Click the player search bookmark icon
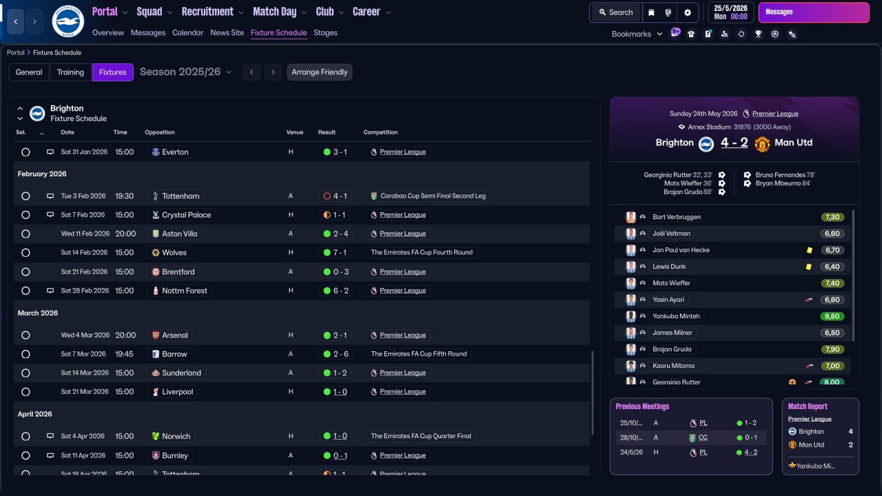This screenshot has width=882, height=496. 725,34
